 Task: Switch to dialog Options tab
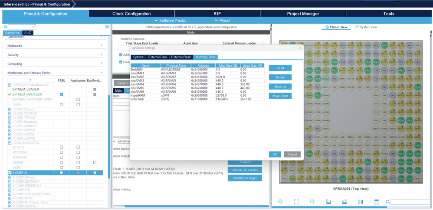[138, 57]
